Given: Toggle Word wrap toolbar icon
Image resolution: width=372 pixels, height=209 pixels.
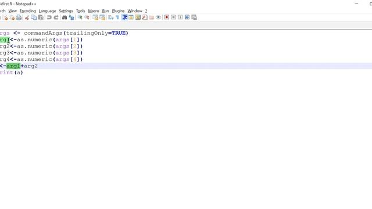Looking at the screenshot, I should pyautogui.click(x=110, y=17).
